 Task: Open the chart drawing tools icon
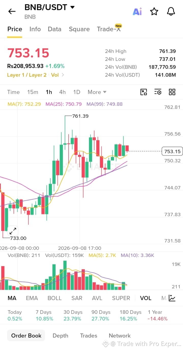click(144, 92)
